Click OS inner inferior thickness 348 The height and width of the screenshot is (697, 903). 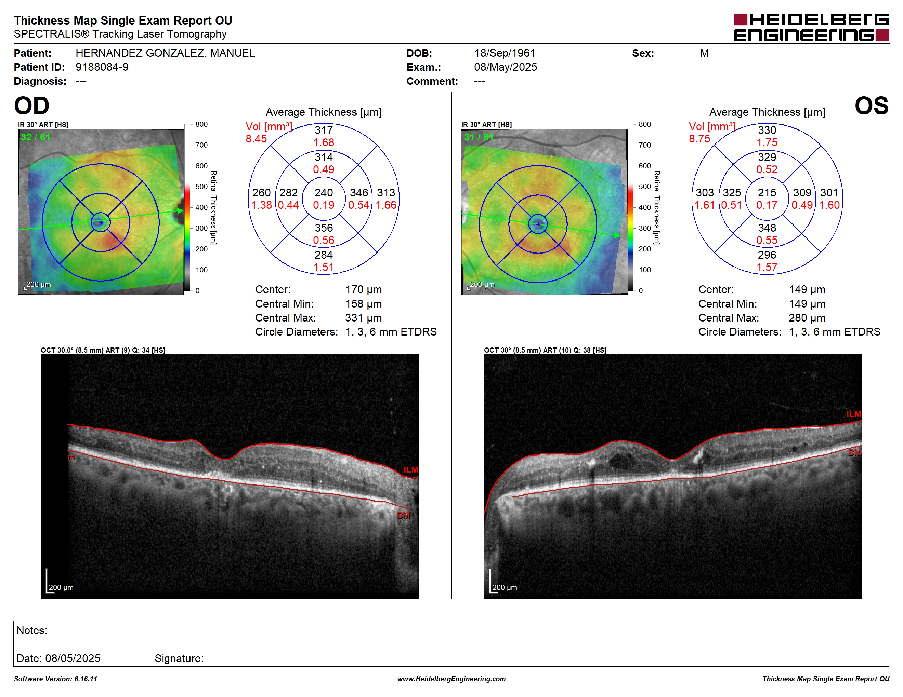(767, 228)
